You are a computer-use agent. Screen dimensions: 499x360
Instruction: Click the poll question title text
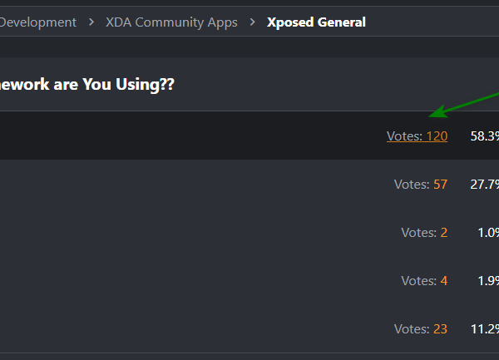pyautogui.click(x=86, y=85)
